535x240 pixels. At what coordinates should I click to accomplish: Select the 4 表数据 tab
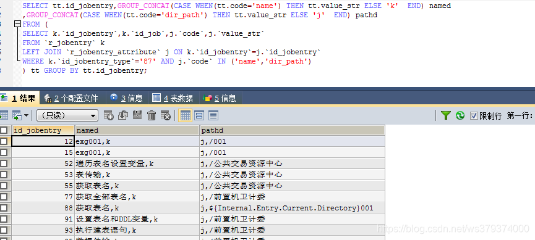(x=173, y=98)
